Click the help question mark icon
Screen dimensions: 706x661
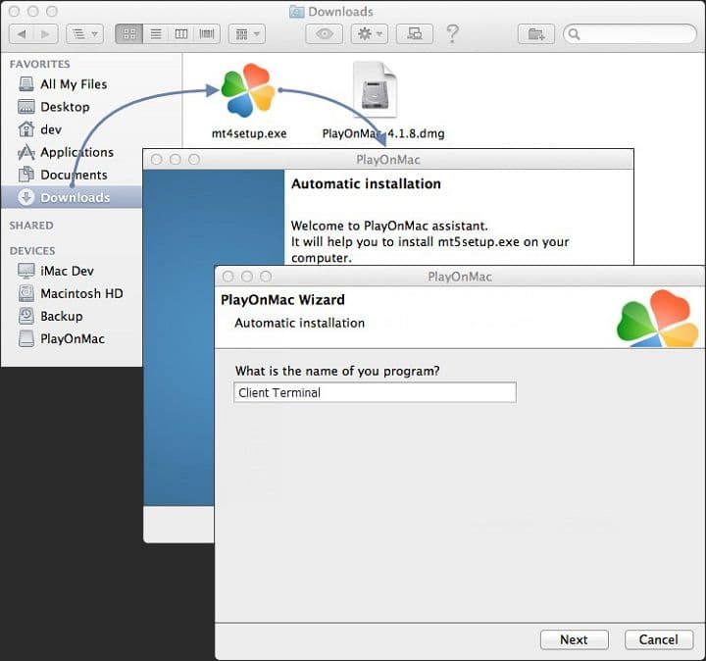pyautogui.click(x=452, y=34)
